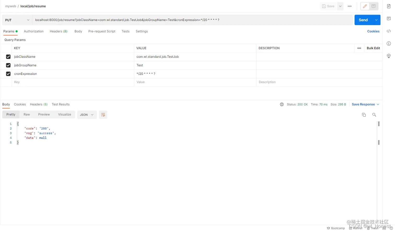395x231 pixels.
Task: Click the Size: 295 B text
Action: point(338,104)
